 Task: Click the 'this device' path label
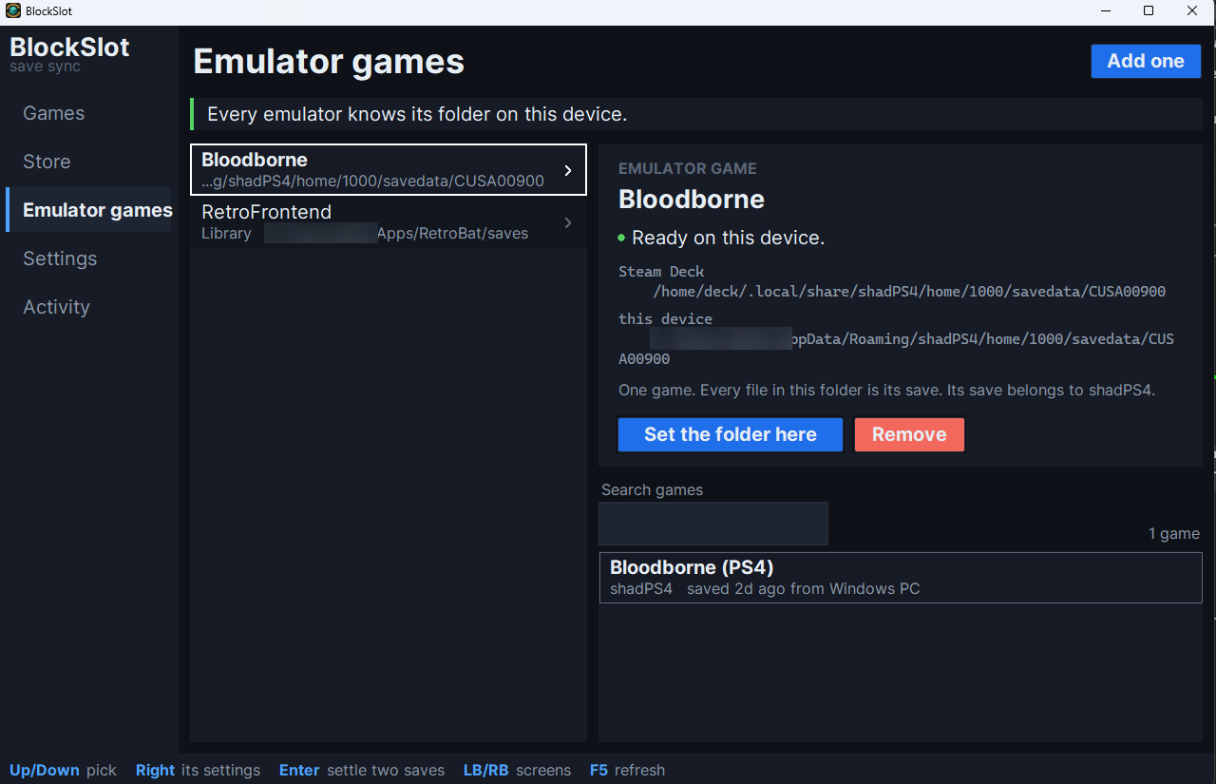point(665,318)
